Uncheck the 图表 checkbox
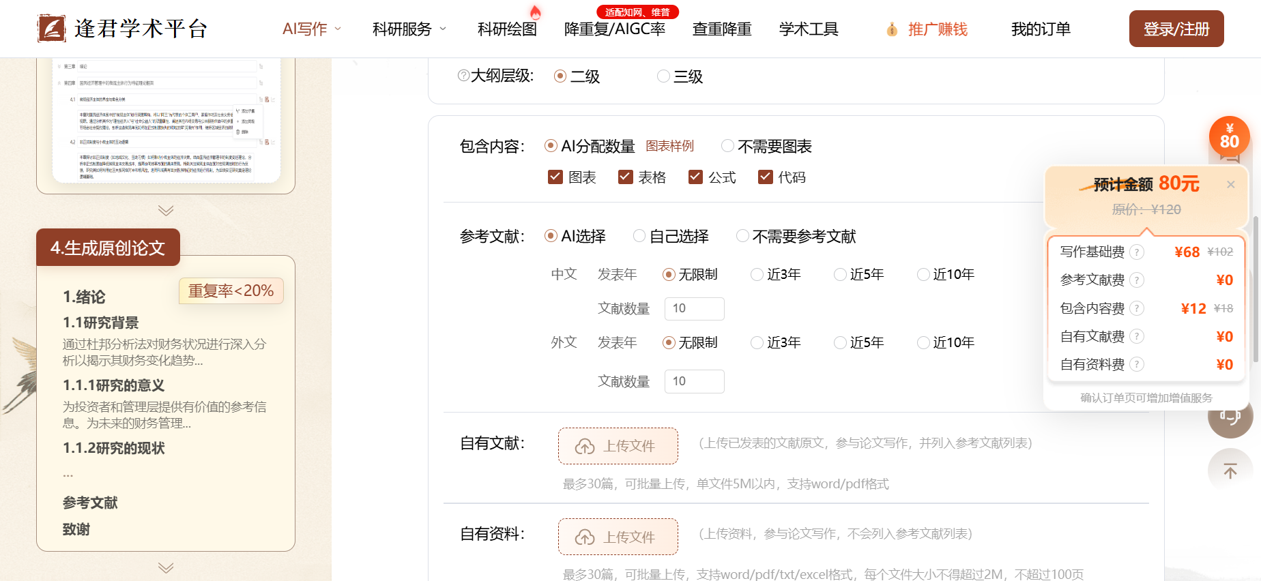This screenshot has height=581, width=1261. [x=555, y=177]
